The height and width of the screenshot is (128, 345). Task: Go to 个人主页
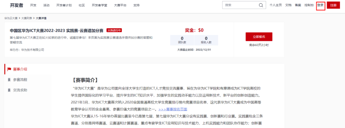click(x=275, y=5)
